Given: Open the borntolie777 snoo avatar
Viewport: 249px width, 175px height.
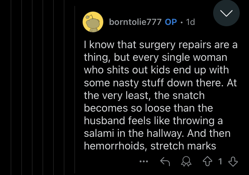Looking at the screenshot, I should click(93, 22).
